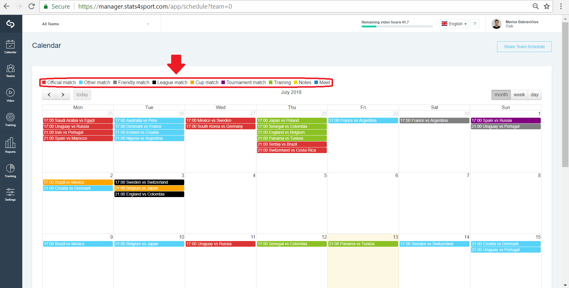This screenshot has width=569, height=288.
Task: Switch to day view
Action: click(x=535, y=95)
